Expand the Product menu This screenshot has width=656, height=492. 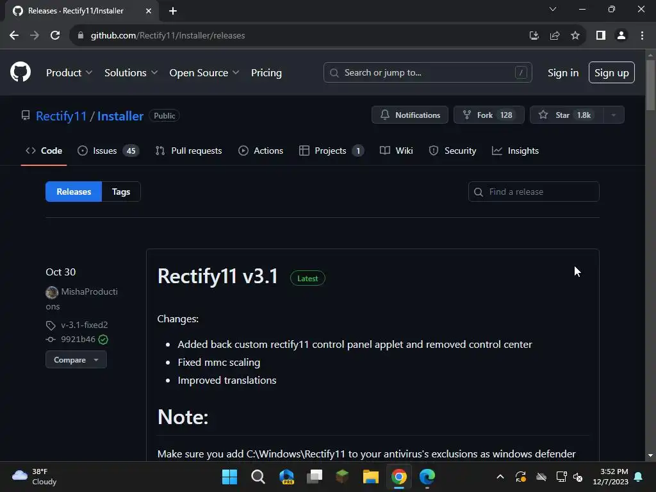click(69, 73)
